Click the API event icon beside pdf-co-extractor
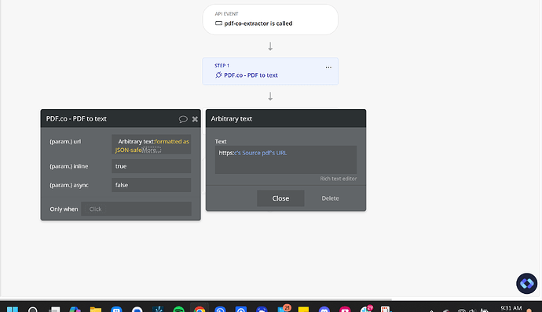Viewport: 542px width, 312px height. [218, 24]
